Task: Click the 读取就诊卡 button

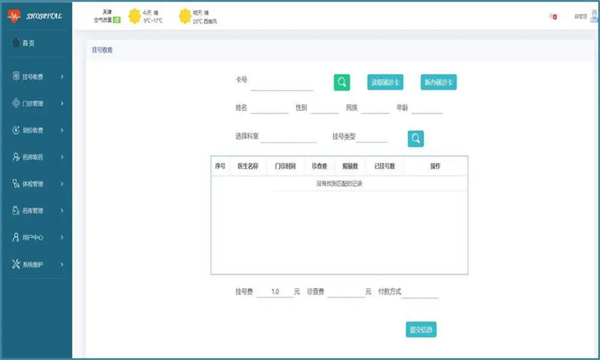Action: point(386,82)
